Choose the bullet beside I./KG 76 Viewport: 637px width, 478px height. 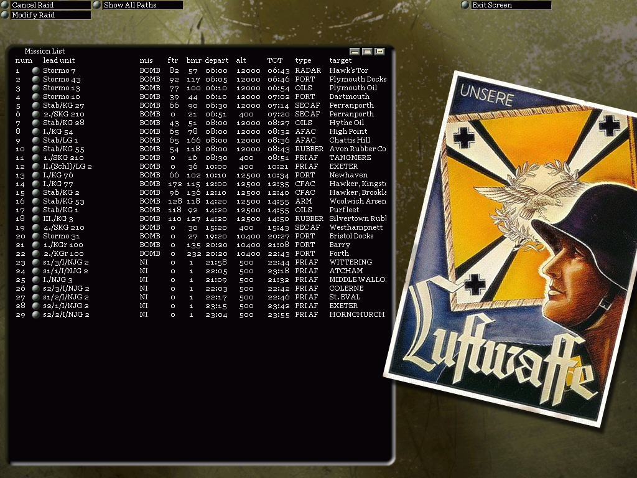click(x=35, y=175)
